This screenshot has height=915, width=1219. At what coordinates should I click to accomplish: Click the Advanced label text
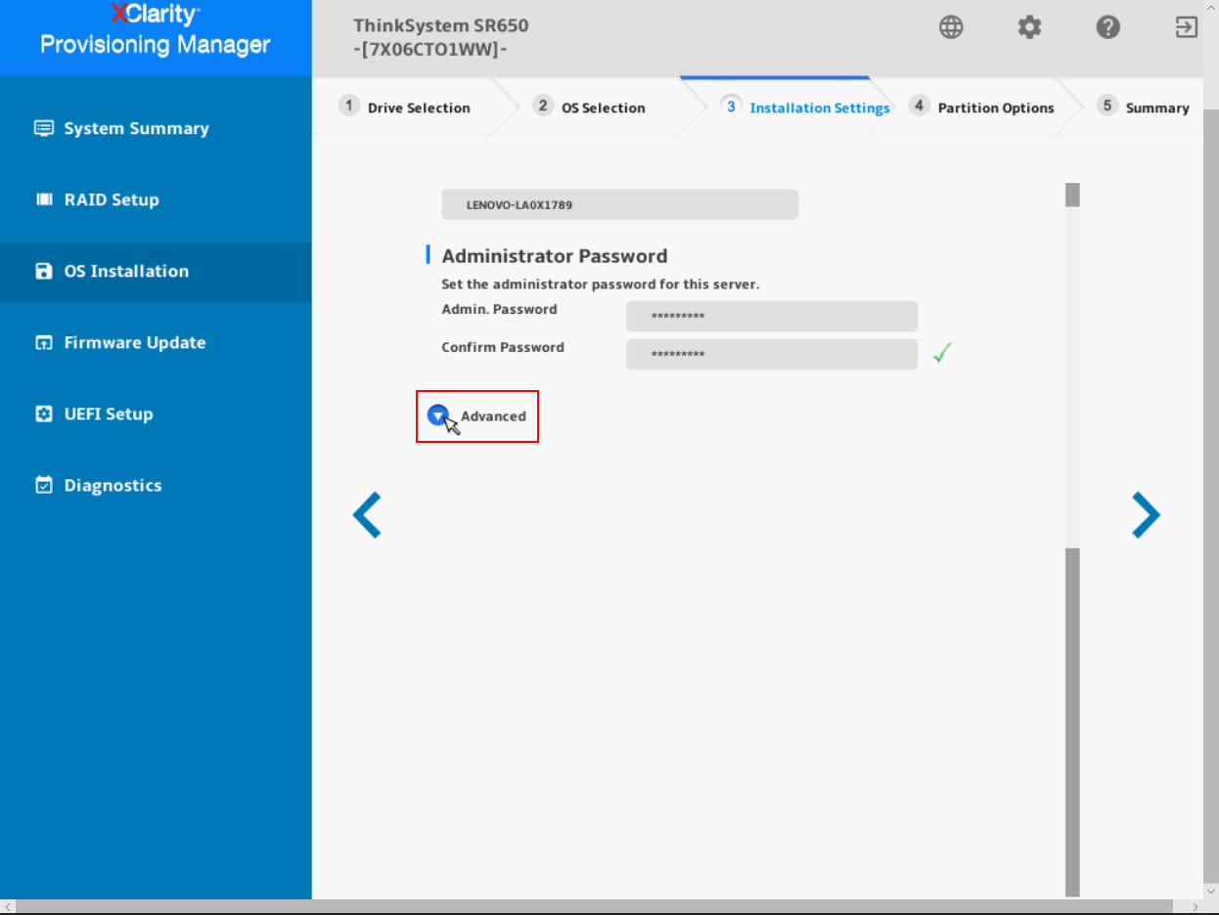494,416
